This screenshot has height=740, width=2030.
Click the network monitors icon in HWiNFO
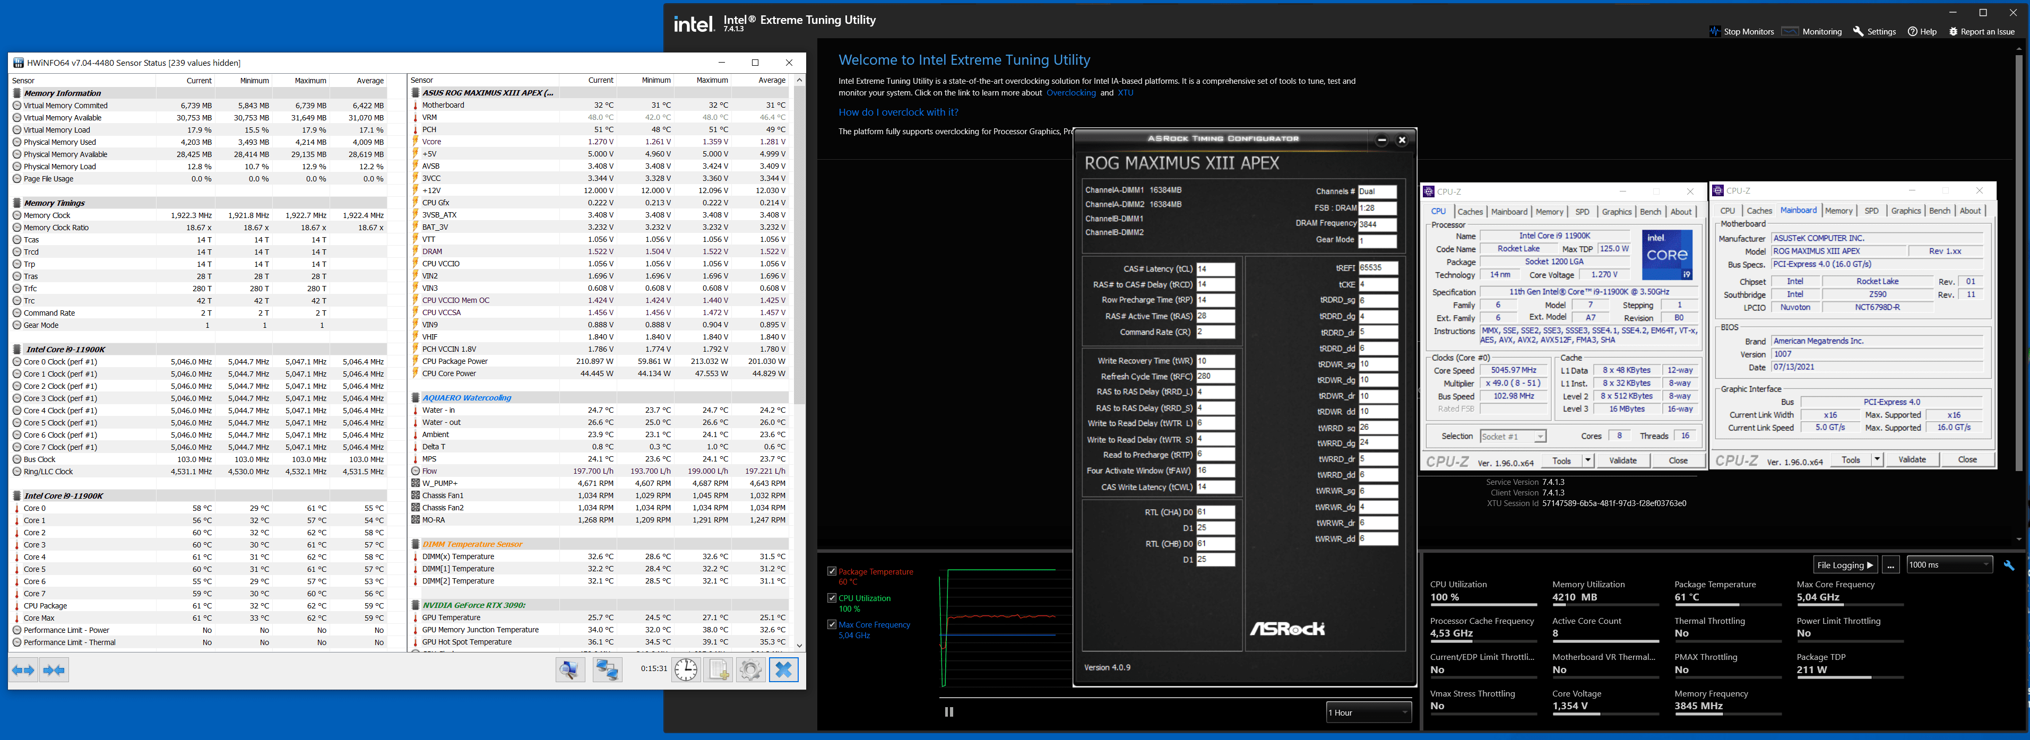[607, 670]
